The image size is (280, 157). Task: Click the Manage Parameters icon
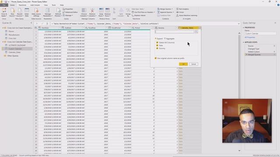pos(48,12)
